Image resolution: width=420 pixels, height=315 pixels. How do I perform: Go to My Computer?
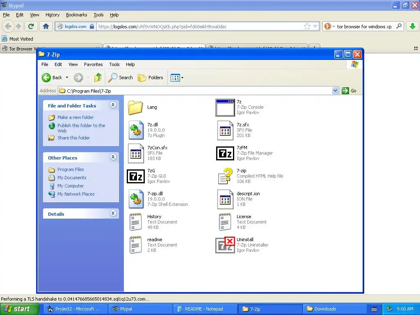click(70, 186)
